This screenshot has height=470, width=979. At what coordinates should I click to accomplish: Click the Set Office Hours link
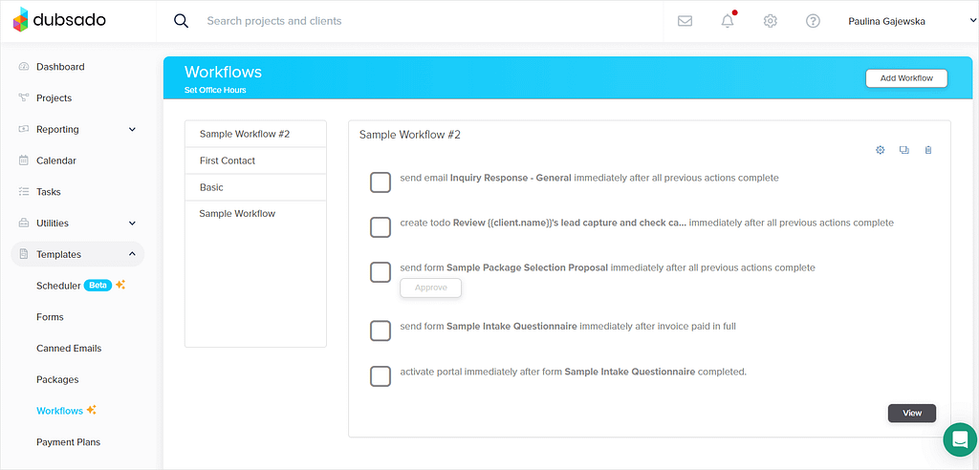215,90
